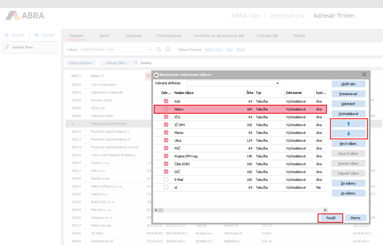This screenshot has width=383, height=245.
Task: Close the column settings dialog
Action: pyautogui.click(x=364, y=74)
